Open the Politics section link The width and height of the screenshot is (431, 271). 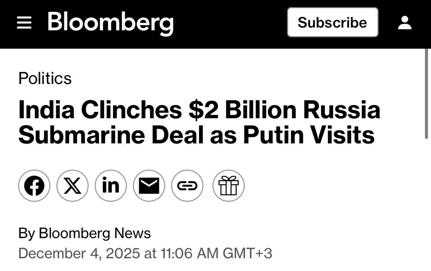45,78
